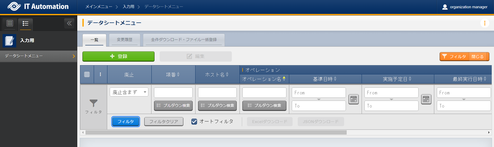Screen dimensions: 494x147
Task: Open the vertical dots page options menu
Action: click(x=485, y=23)
